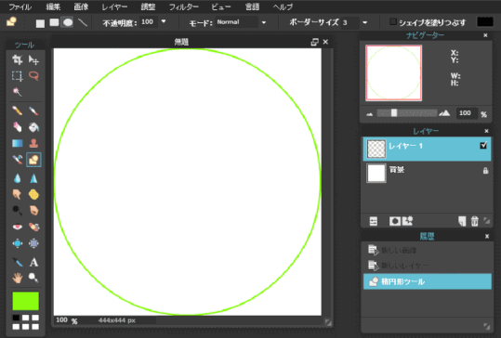Select the Zoom magnifier tool
The width and height of the screenshot is (501, 338).
[33, 278]
